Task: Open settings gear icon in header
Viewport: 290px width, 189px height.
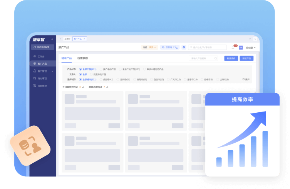Action: click(x=184, y=48)
